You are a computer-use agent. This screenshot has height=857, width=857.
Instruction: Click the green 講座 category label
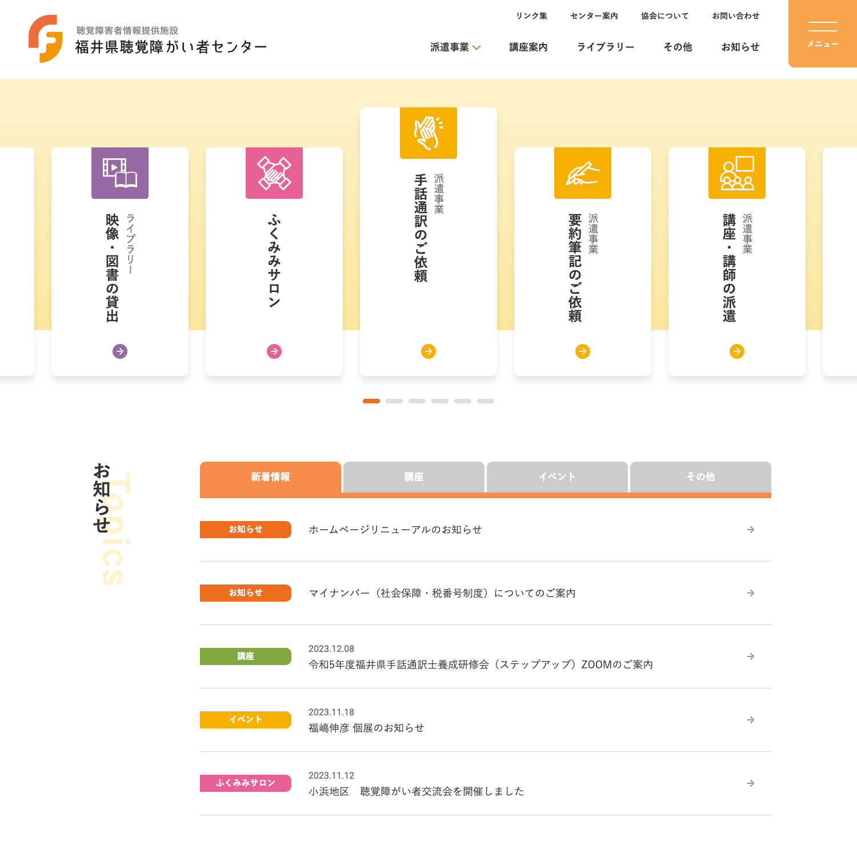pyautogui.click(x=246, y=656)
